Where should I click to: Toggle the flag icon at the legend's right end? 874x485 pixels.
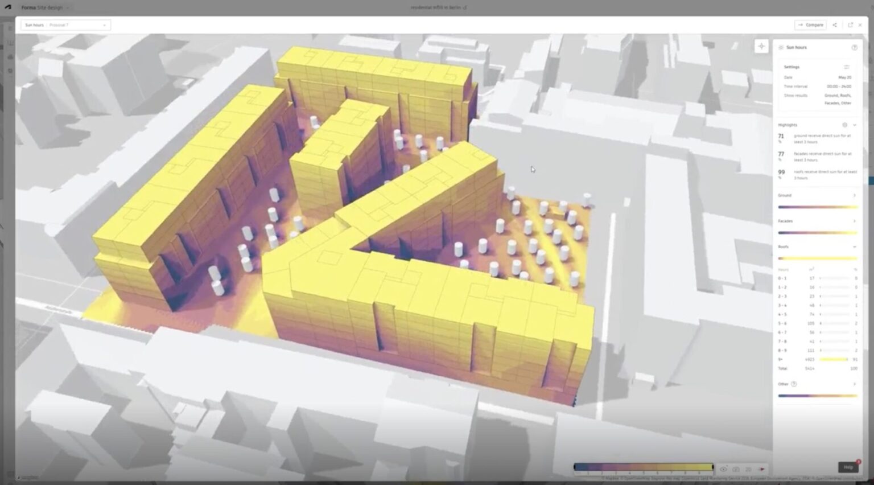point(762,468)
